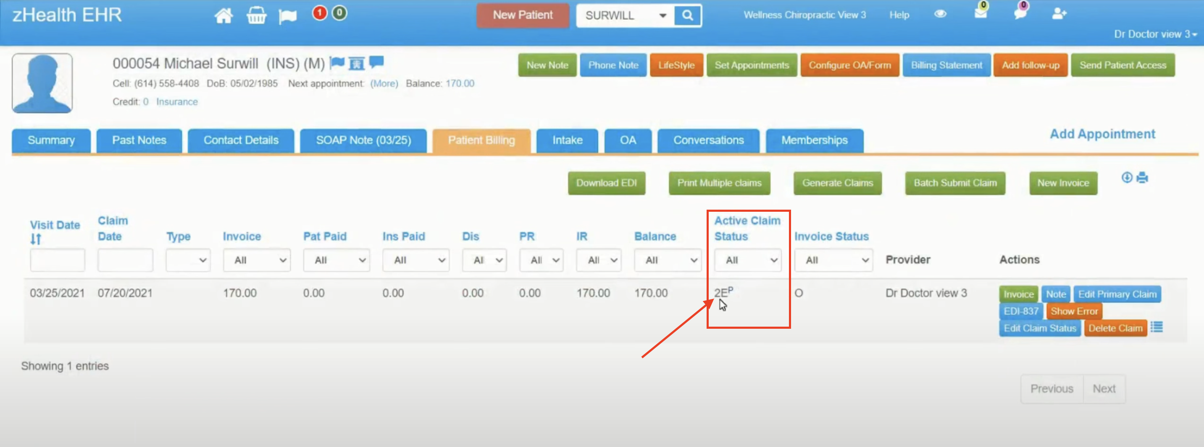Open the IR filter dropdown

tap(598, 260)
